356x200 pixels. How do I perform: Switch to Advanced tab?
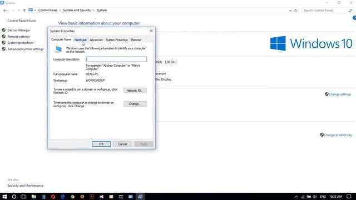96,40
